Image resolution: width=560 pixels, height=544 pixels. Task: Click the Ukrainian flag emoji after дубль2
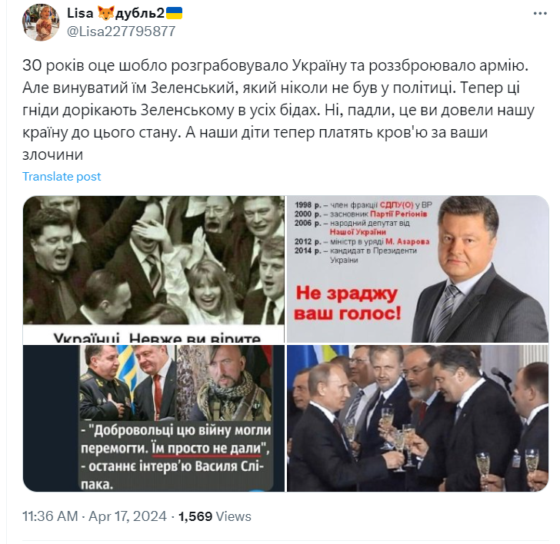click(174, 13)
